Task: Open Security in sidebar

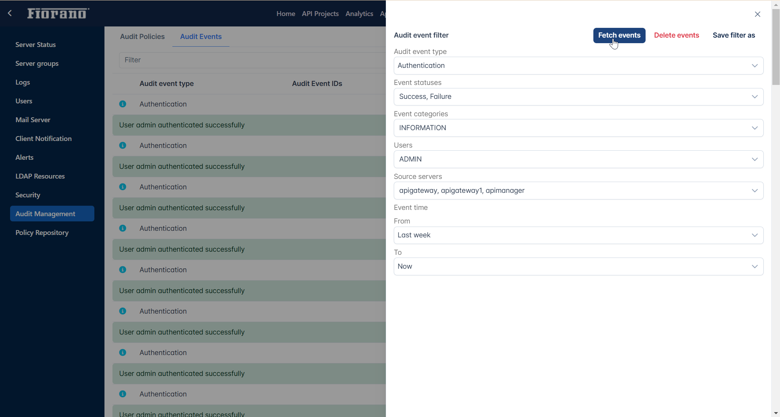Action: pyautogui.click(x=28, y=195)
